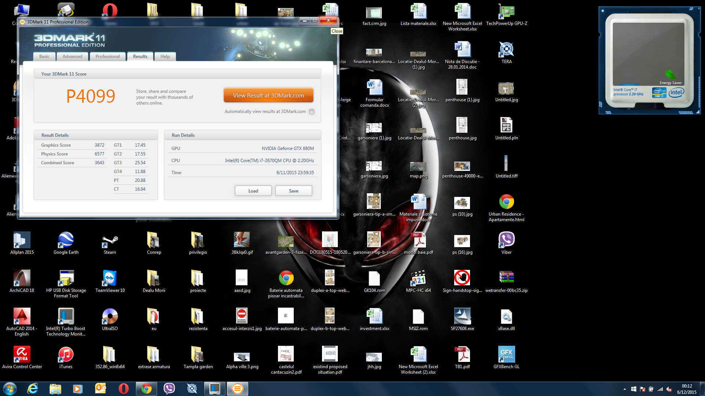Open map.png image file
This screenshot has height=396, width=705.
[419, 169]
